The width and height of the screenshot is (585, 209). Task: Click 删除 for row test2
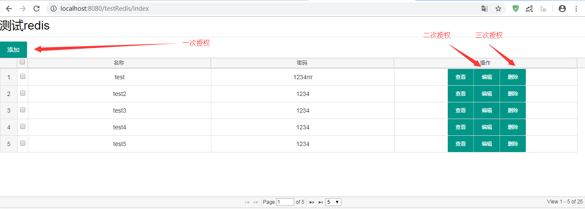513,94
